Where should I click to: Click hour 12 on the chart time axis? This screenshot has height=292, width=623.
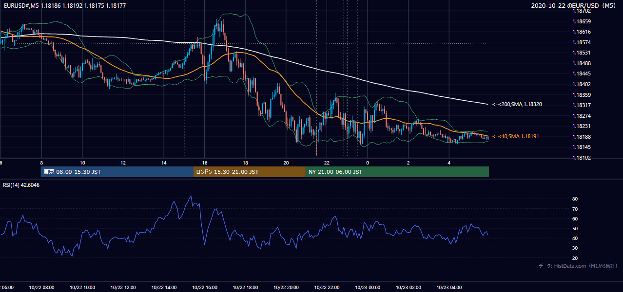(x=123, y=163)
